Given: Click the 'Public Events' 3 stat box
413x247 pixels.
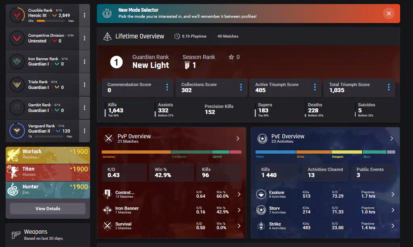Looking at the screenshot, I should click(x=373, y=172).
